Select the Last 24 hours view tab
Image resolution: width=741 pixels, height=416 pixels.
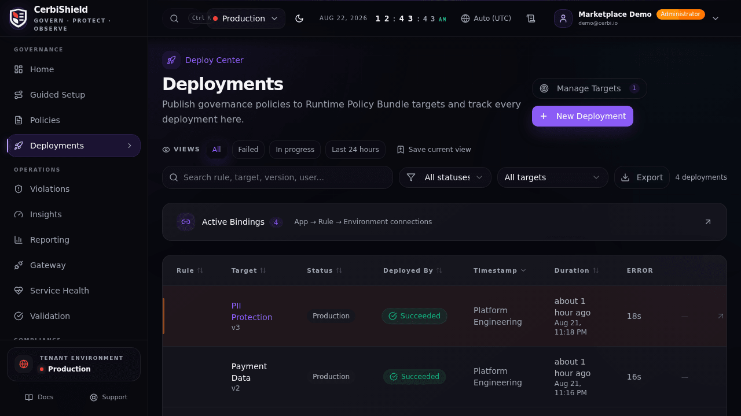point(355,150)
